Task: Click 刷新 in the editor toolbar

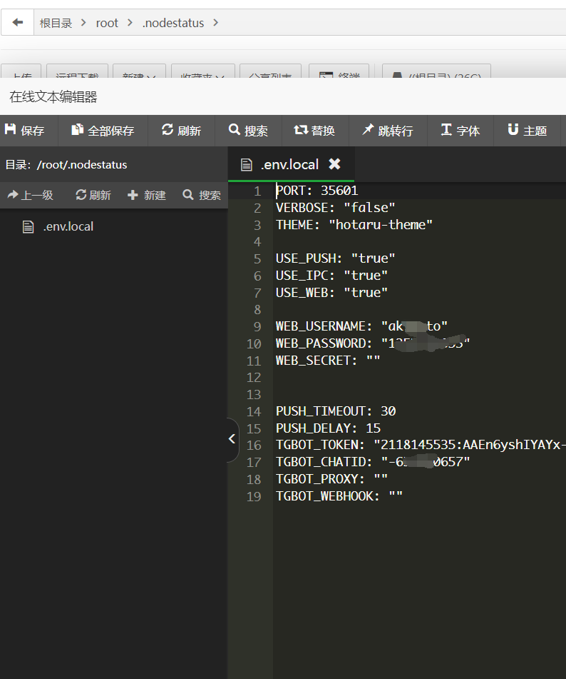Action: [x=181, y=131]
